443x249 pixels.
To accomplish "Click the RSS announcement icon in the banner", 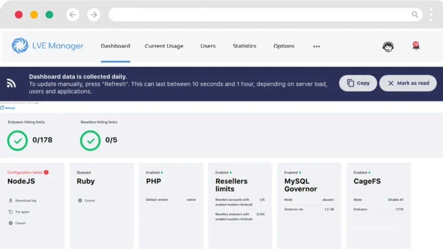I will click(x=11, y=84).
